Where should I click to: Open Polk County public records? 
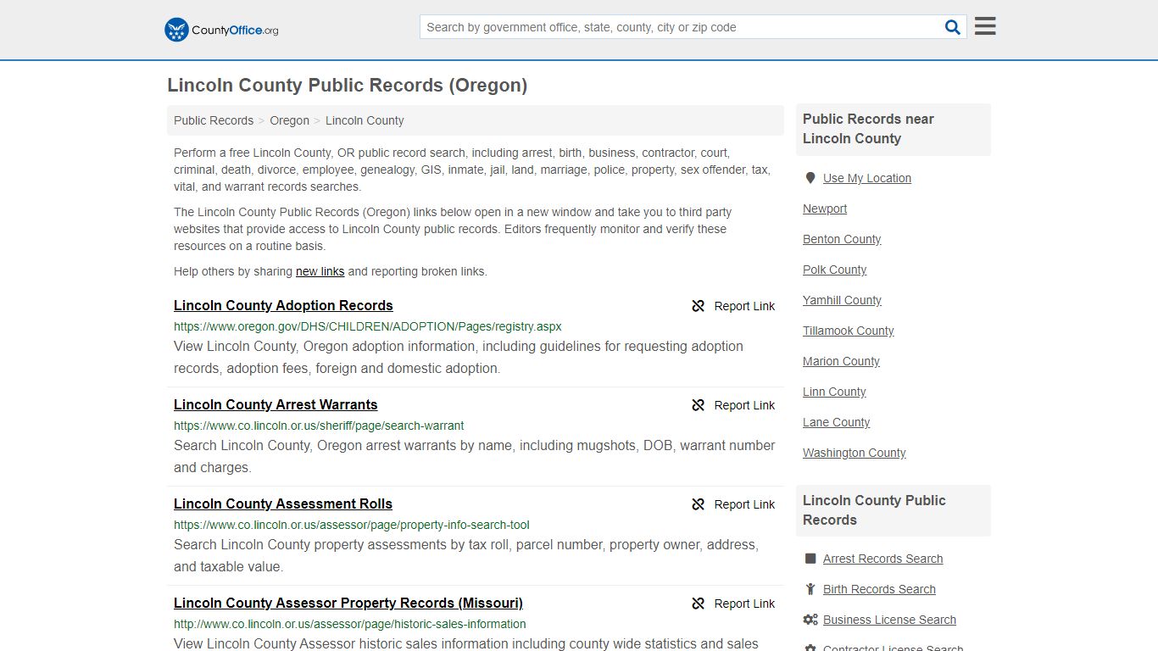point(835,270)
